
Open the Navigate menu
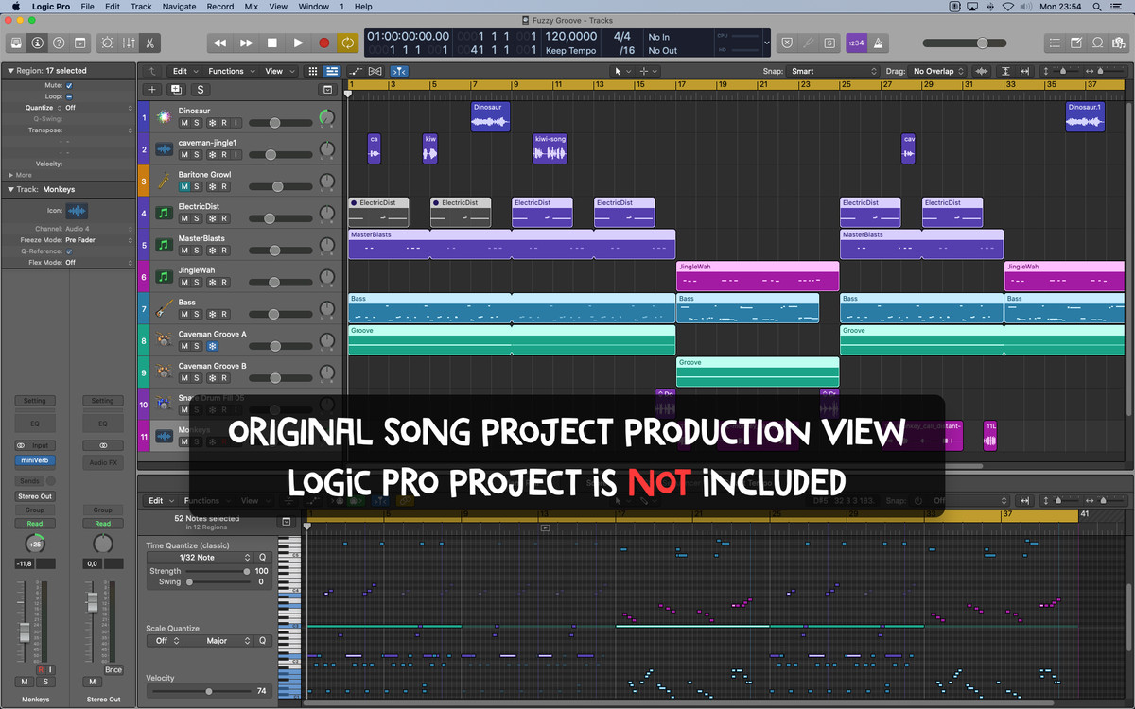click(x=179, y=7)
